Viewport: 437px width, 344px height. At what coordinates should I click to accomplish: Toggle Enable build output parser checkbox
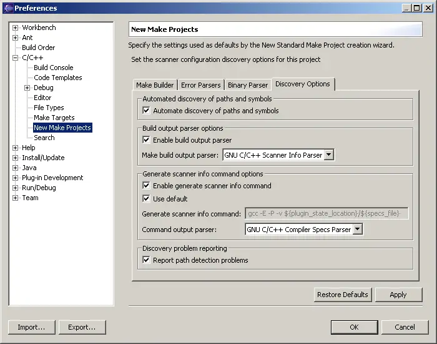point(147,140)
